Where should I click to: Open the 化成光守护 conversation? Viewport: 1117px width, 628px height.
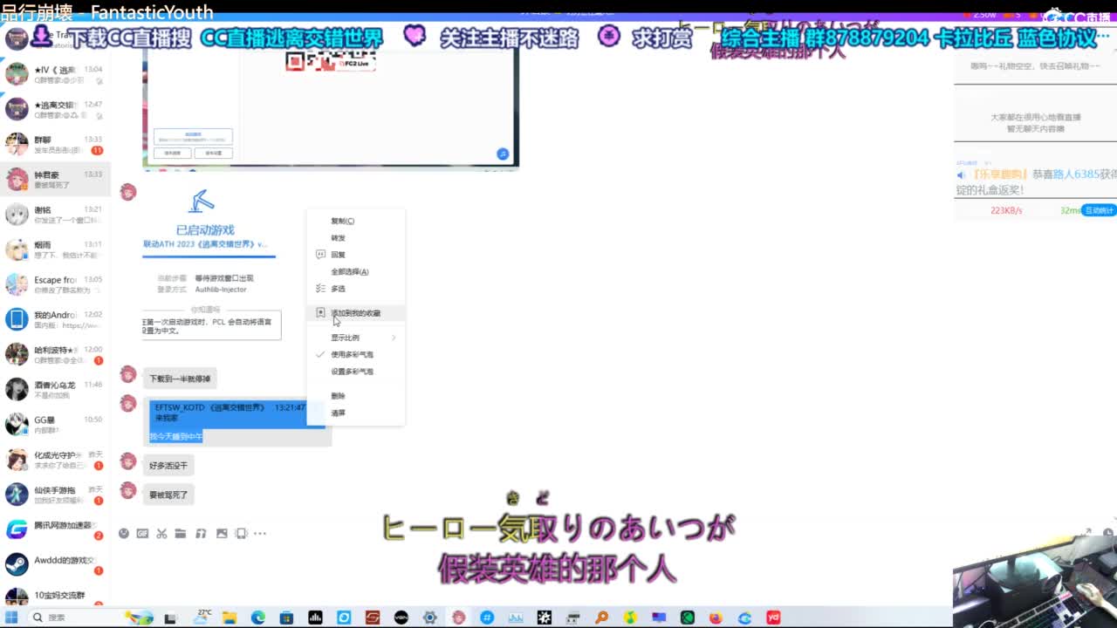coord(55,460)
